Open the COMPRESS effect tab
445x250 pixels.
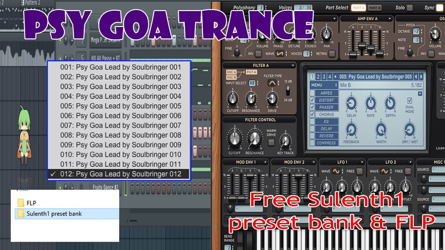pyautogui.click(x=326, y=143)
